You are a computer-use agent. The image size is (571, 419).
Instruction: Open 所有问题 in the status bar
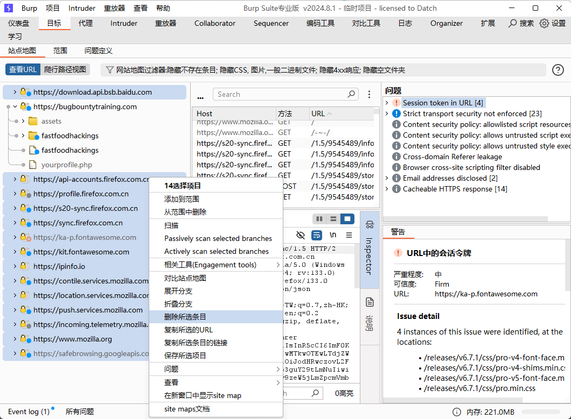(x=80, y=411)
